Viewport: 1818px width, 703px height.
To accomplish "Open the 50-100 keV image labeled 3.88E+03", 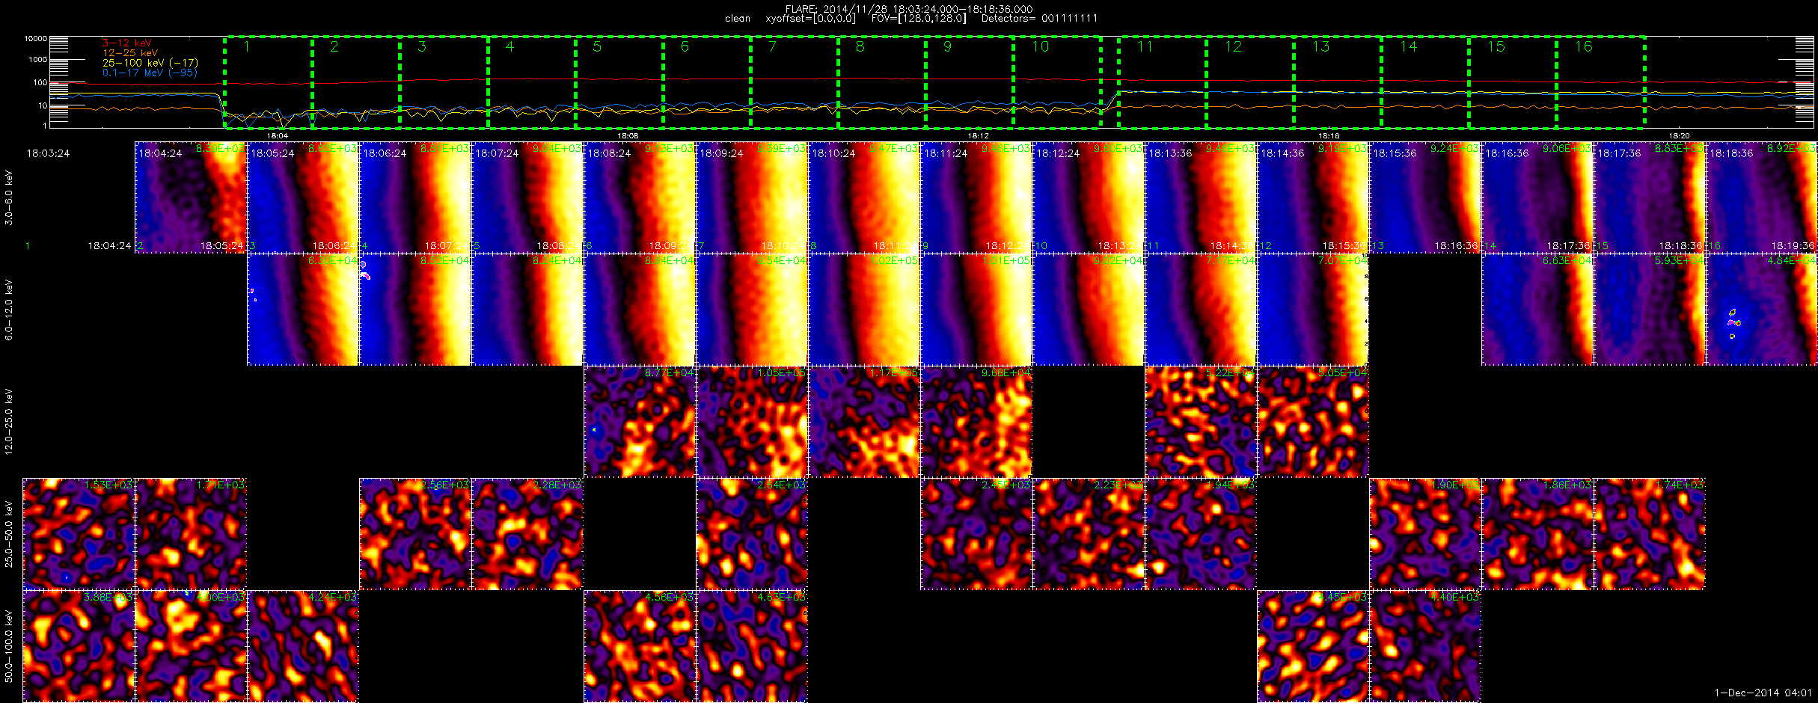I will coord(79,646).
